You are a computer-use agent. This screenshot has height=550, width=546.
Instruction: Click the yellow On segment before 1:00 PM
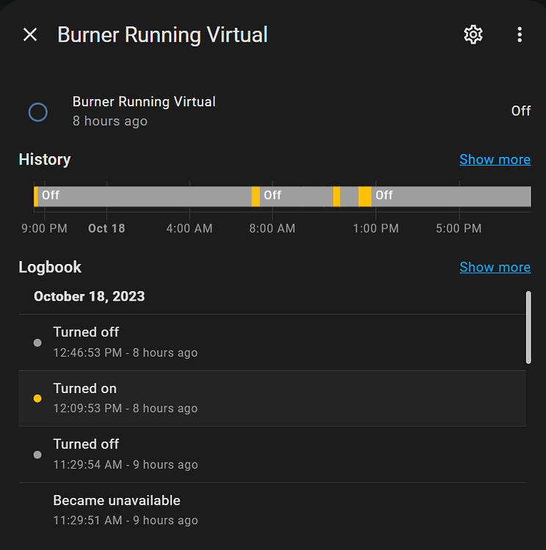(365, 197)
